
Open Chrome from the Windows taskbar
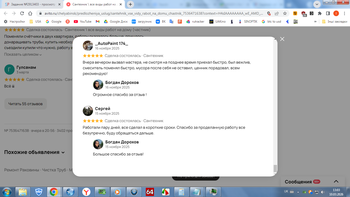pos(54,192)
